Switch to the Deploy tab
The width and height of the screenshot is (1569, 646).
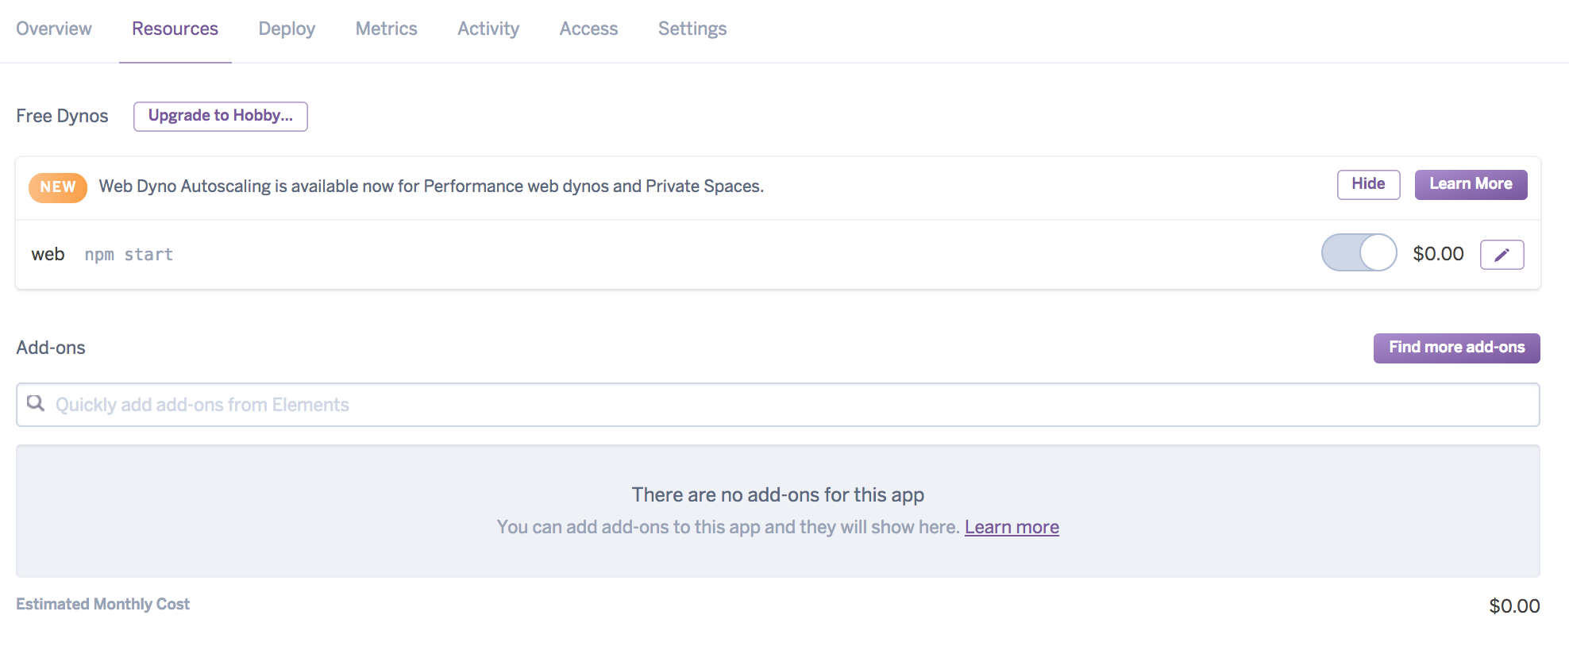click(287, 29)
